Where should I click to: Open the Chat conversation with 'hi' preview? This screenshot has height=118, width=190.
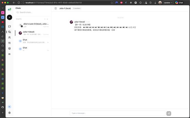pyautogui.click(x=32, y=49)
